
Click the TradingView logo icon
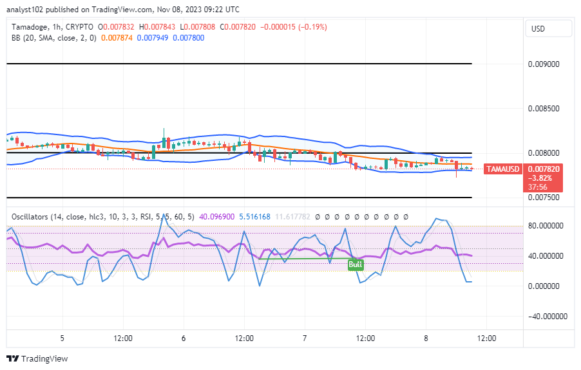(x=12, y=358)
